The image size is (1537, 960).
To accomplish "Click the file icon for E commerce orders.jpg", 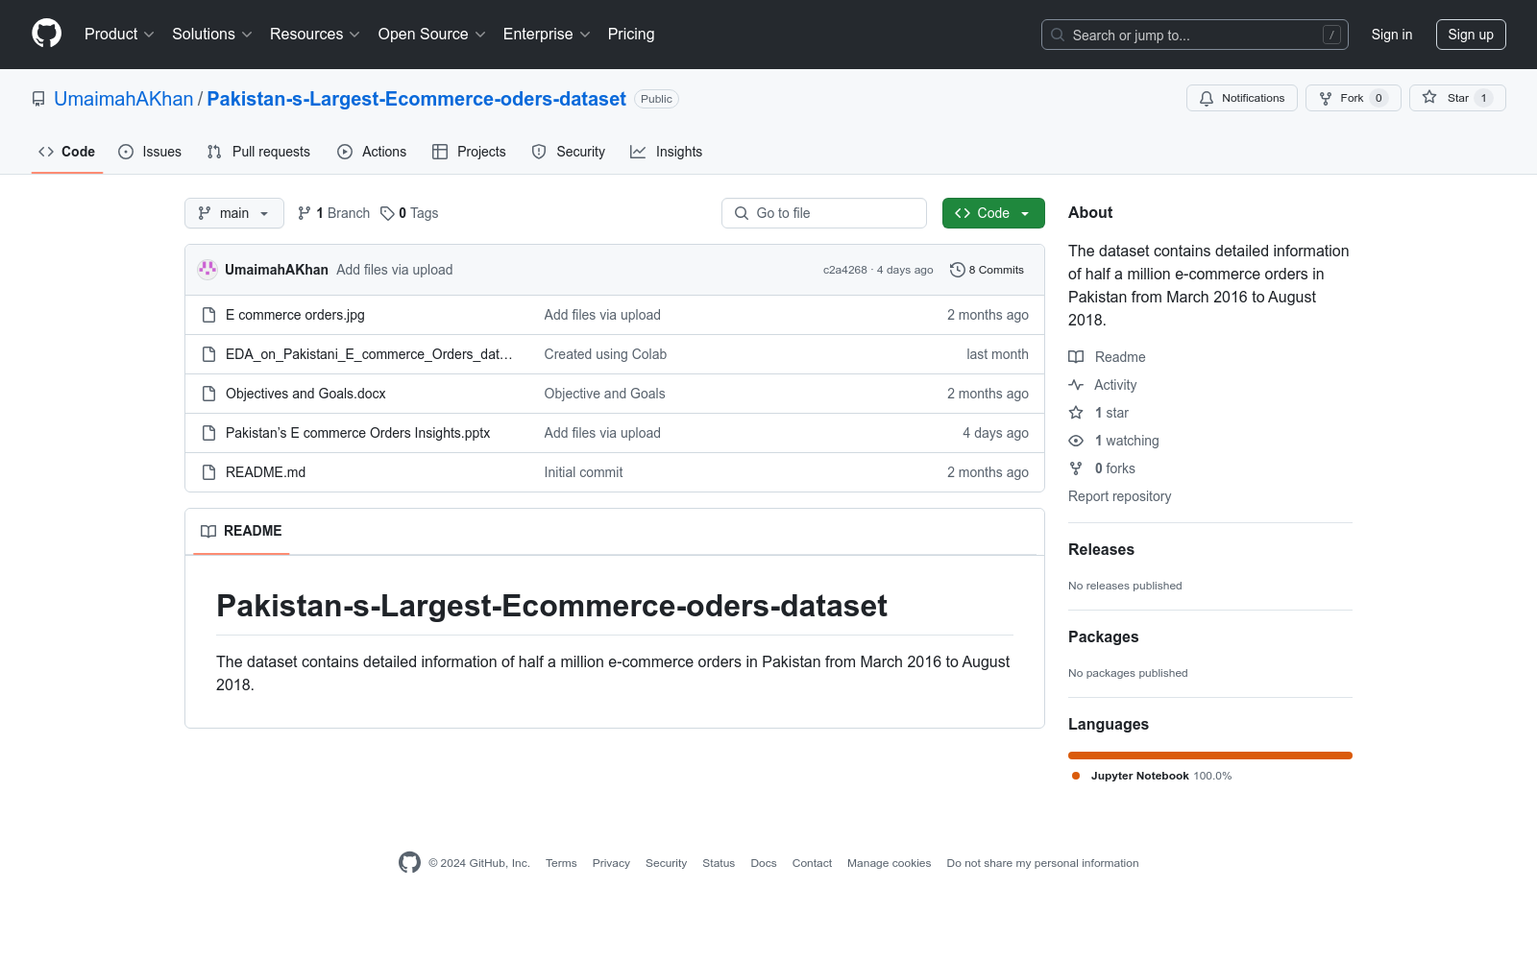I will [208, 315].
